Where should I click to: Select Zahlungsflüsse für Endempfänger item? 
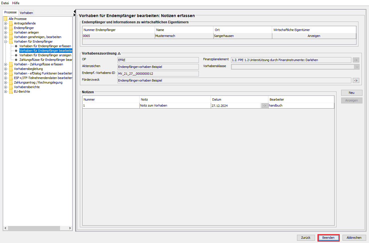46,60
